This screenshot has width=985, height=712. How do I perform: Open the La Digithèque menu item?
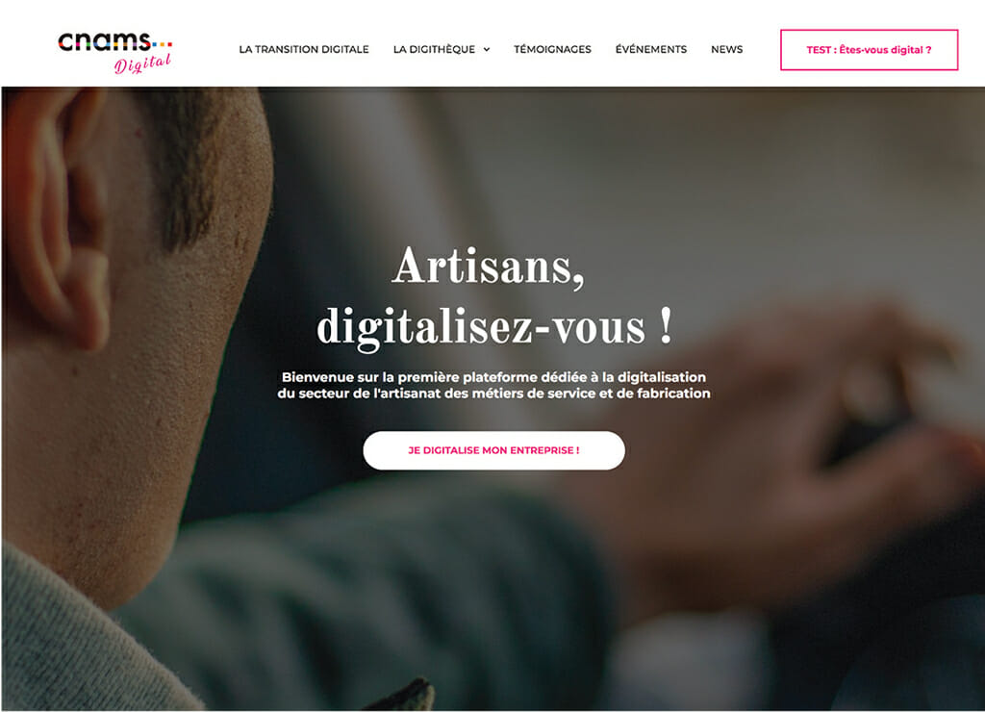(434, 49)
